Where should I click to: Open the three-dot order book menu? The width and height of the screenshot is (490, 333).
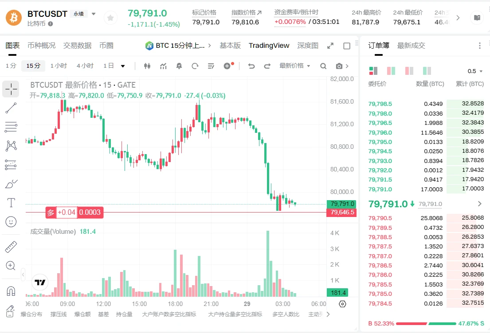(x=480, y=46)
